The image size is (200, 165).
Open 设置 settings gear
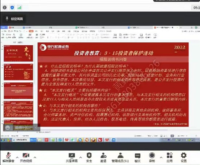(x=184, y=157)
